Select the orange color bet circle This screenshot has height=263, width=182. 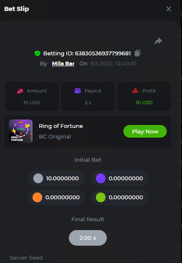tap(37, 197)
